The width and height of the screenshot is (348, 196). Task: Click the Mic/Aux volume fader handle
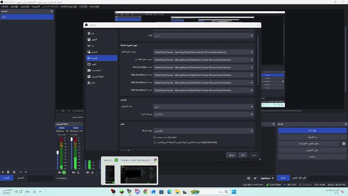click(x=58, y=153)
